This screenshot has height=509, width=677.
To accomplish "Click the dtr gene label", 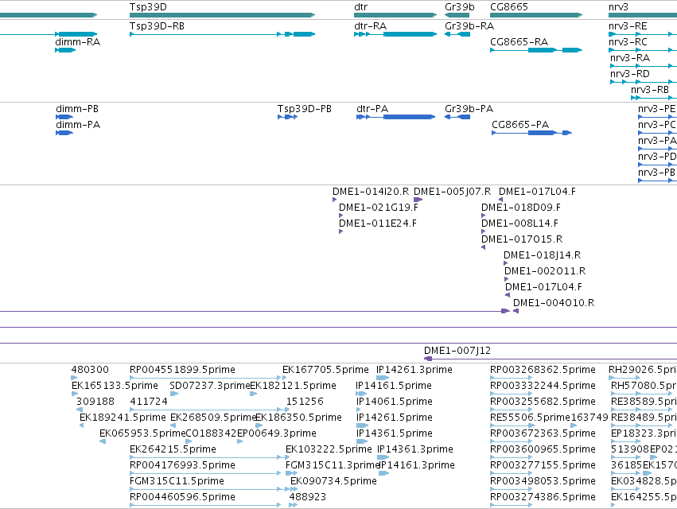I will 360,7.
